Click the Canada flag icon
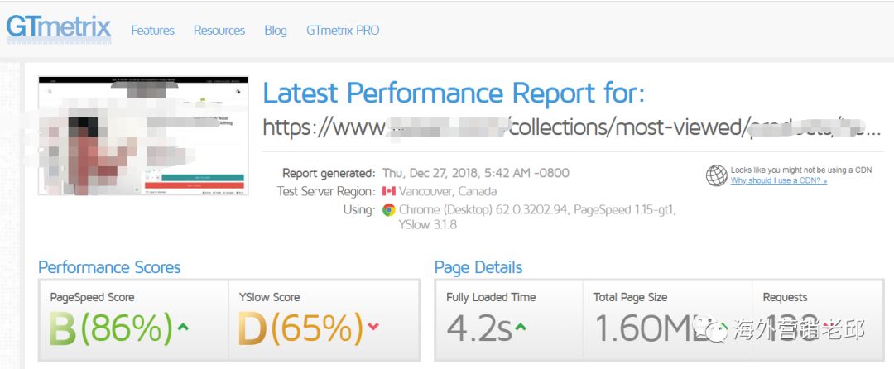The width and height of the screenshot is (894, 369). tap(389, 191)
